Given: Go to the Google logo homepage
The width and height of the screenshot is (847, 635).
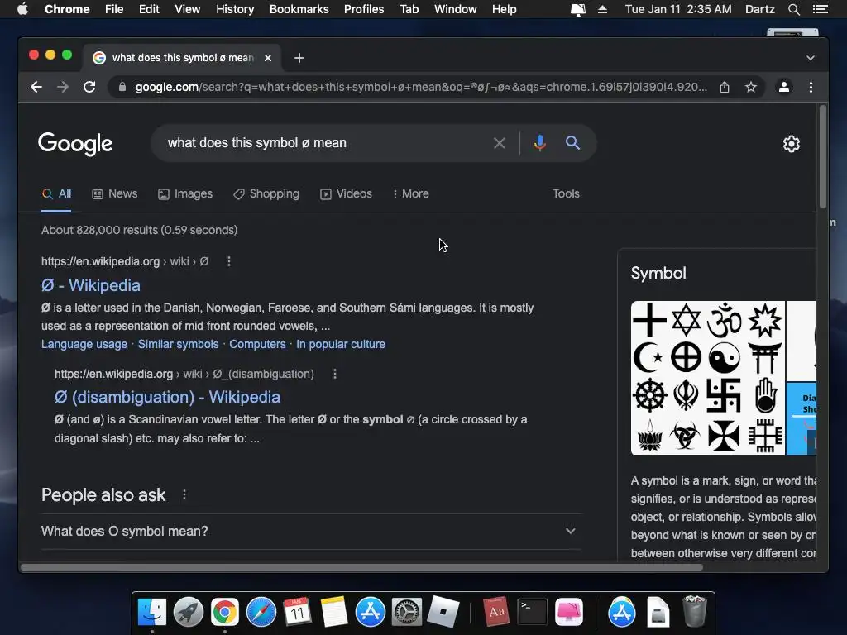Looking at the screenshot, I should [75, 144].
